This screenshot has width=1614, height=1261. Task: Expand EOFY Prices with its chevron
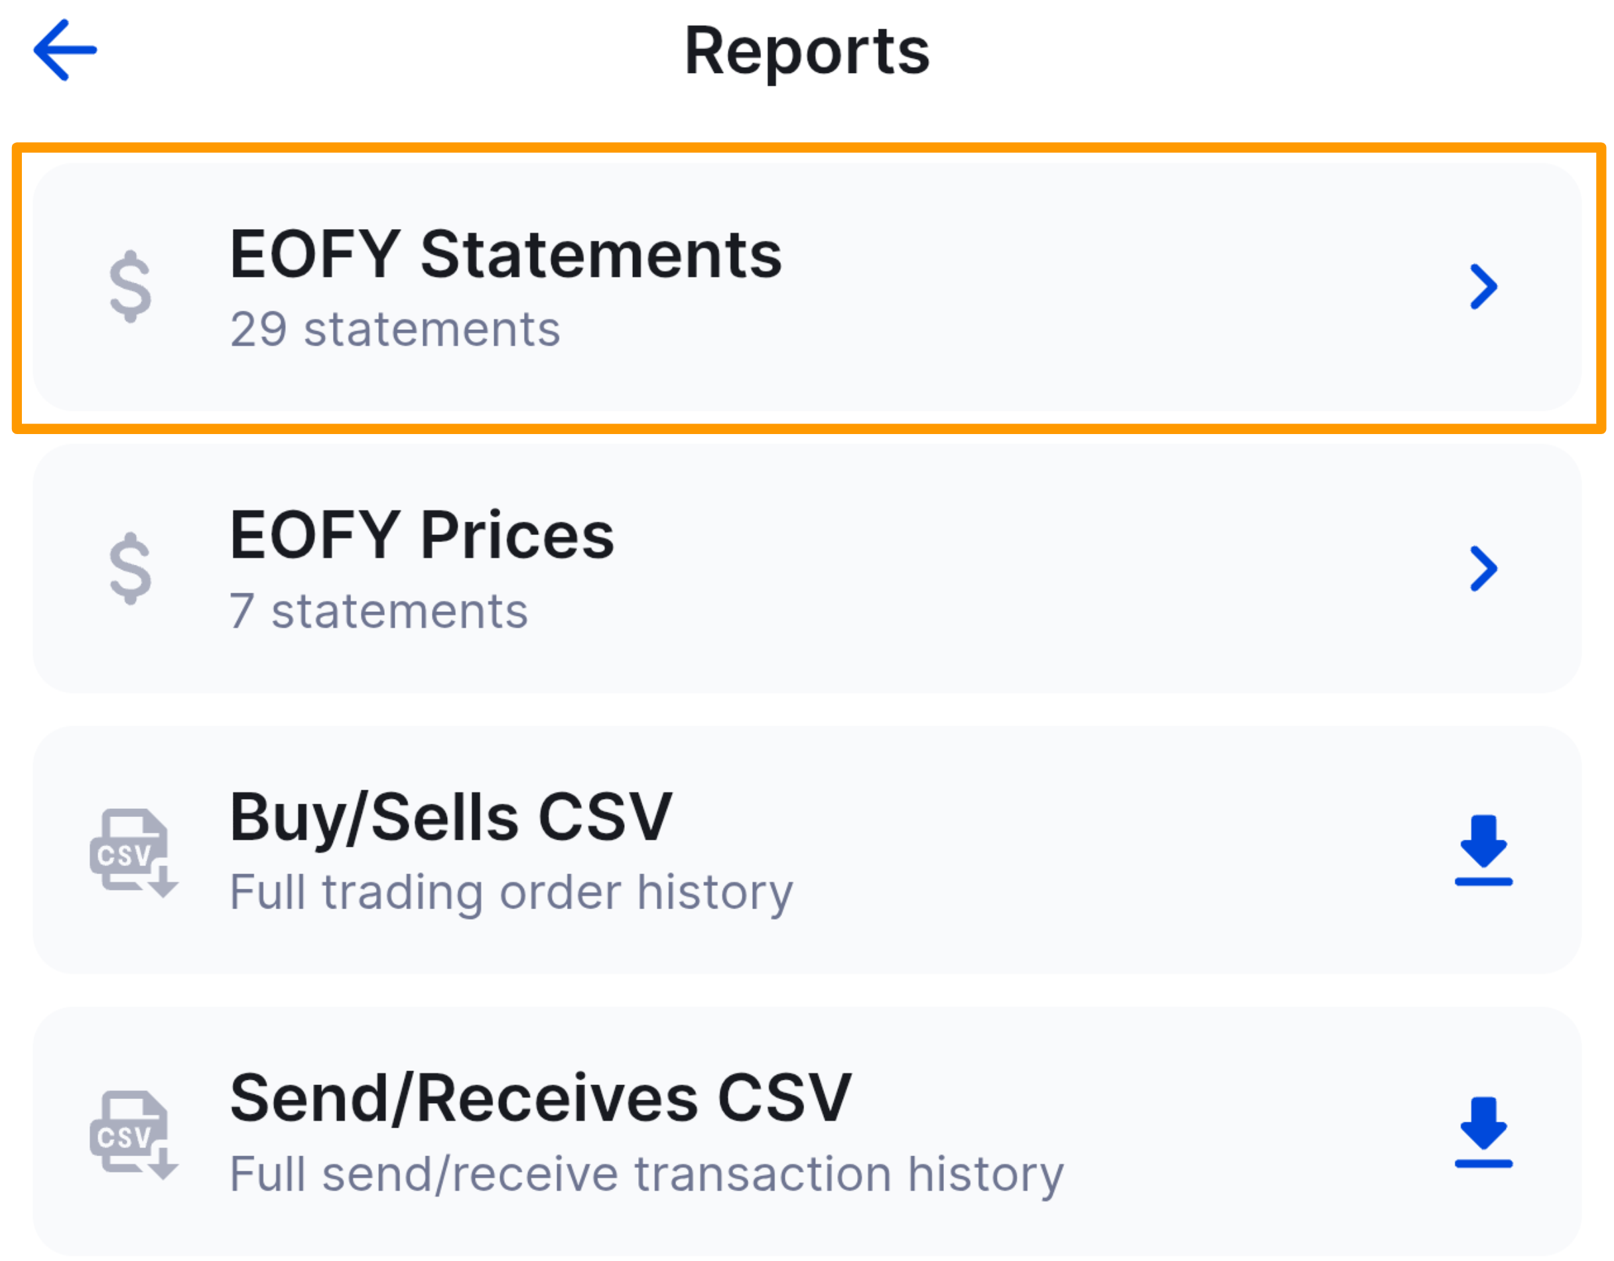pyautogui.click(x=1483, y=567)
